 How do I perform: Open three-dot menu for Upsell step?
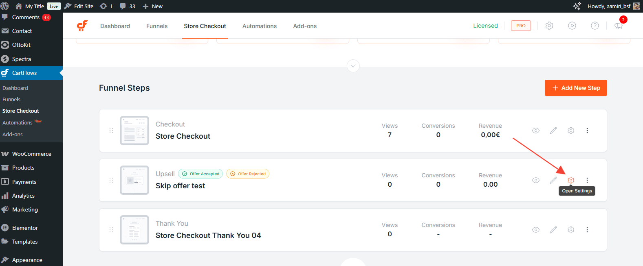(587, 180)
